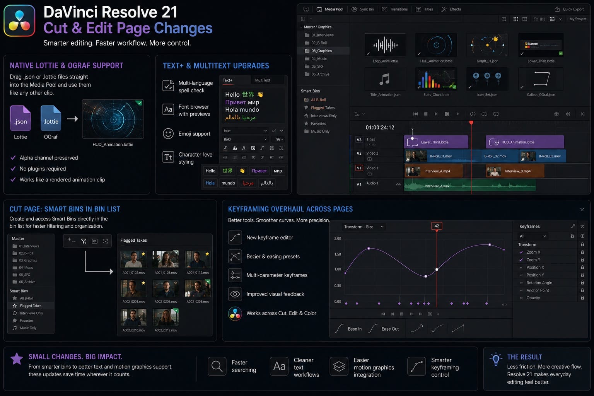
Task: Open the Interviews Only smart bin under timeline sidebar
Action: tap(320, 116)
